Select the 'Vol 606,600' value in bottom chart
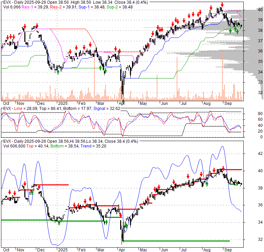 click(14, 146)
